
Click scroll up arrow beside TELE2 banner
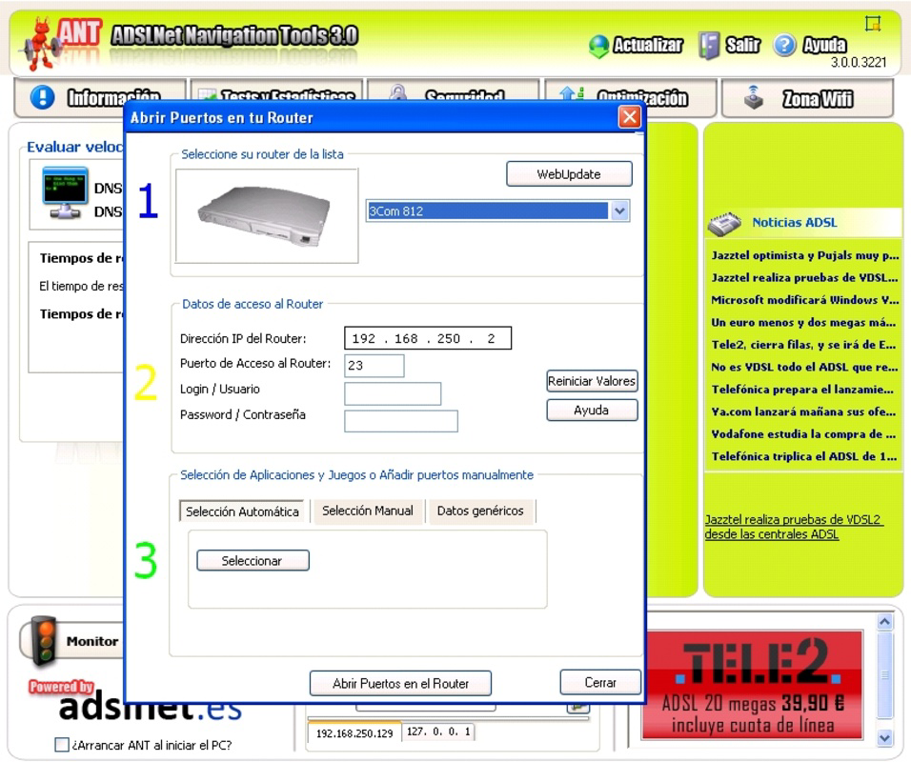pos(884,622)
